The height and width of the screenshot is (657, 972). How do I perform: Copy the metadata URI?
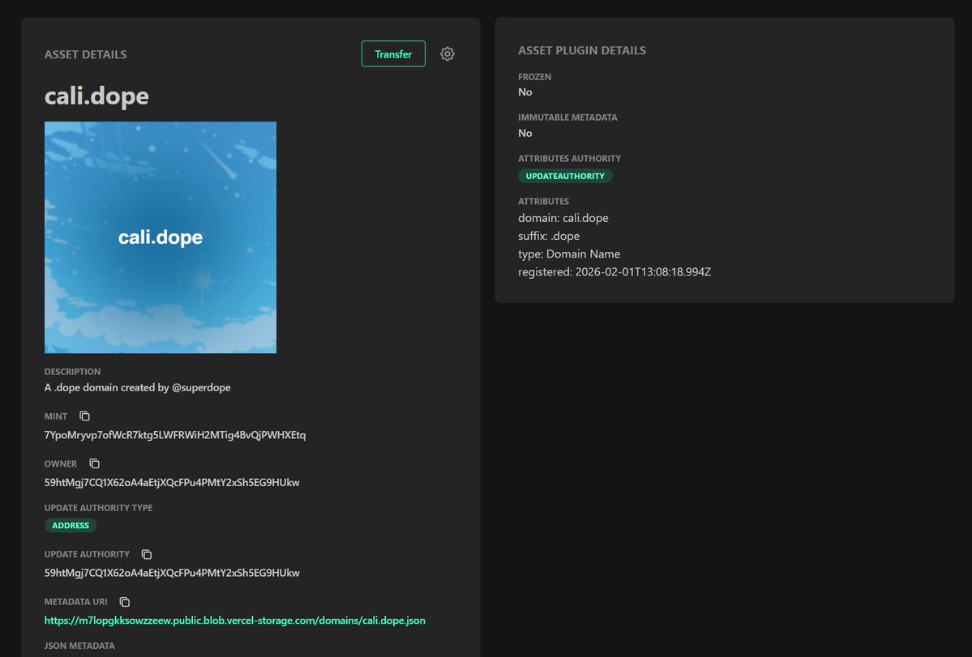click(123, 602)
